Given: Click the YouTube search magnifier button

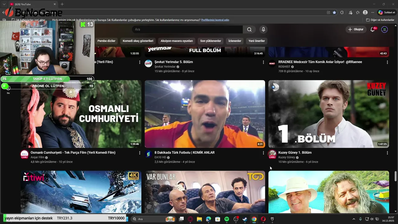Looking at the screenshot, I should coord(249,29).
